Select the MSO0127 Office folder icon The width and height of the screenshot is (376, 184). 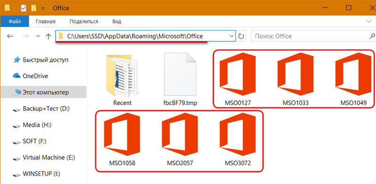(x=238, y=74)
